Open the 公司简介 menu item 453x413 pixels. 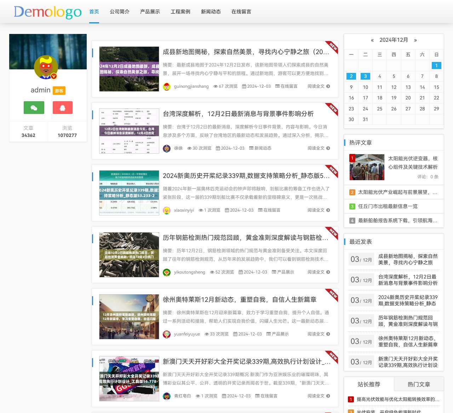(119, 12)
